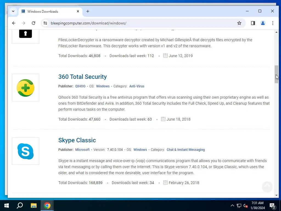Open the taskbar clock and date
This screenshot has width=281, height=211.
[x=257, y=206]
